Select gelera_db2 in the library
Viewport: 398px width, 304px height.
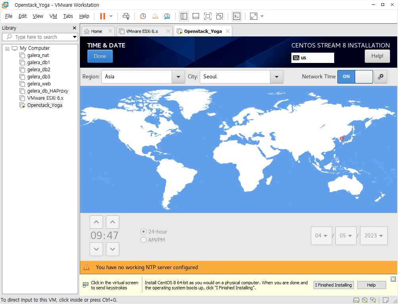38,70
